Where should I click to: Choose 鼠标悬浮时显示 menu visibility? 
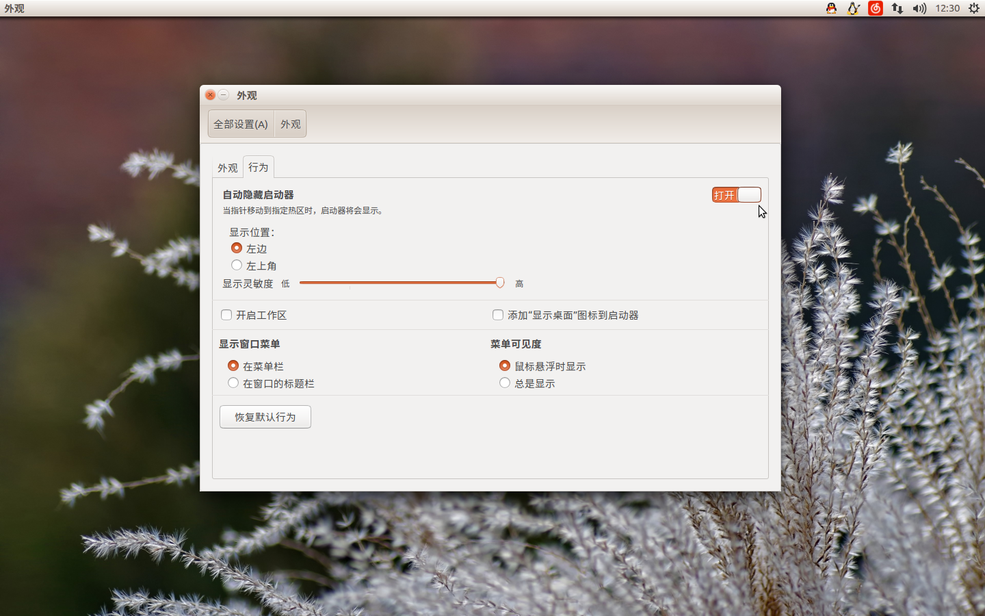505,365
